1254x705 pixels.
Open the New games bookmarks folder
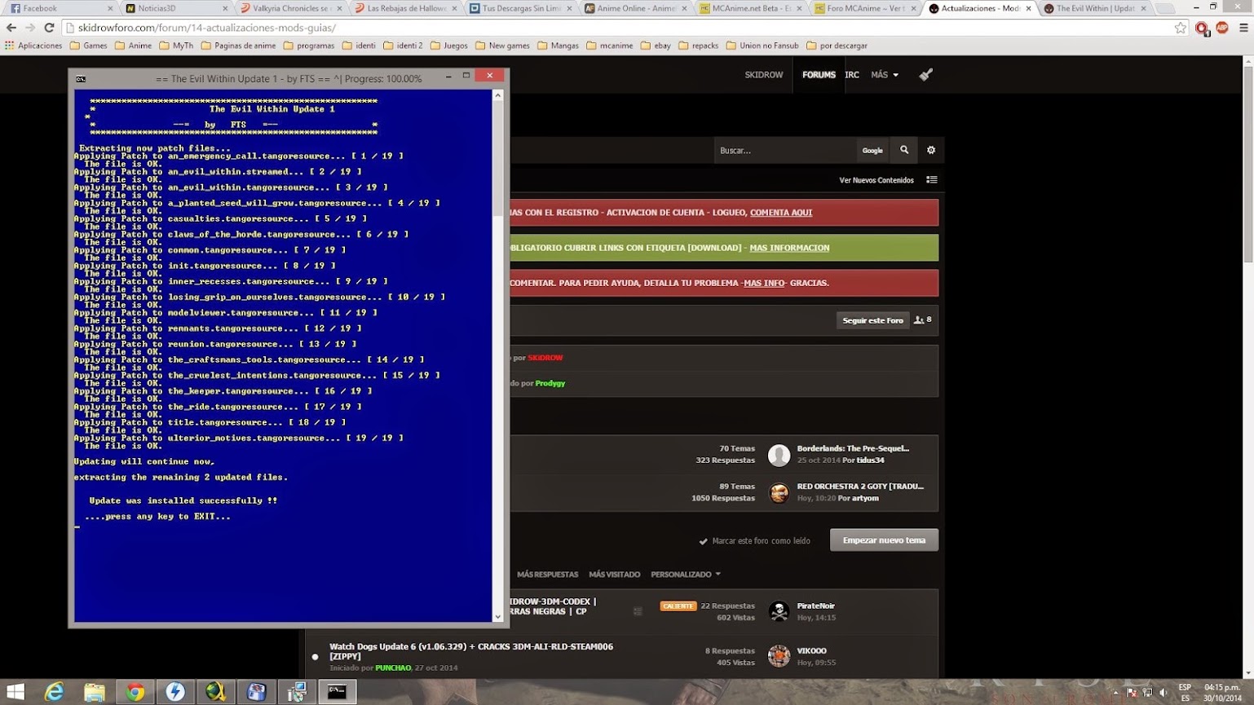(x=501, y=46)
